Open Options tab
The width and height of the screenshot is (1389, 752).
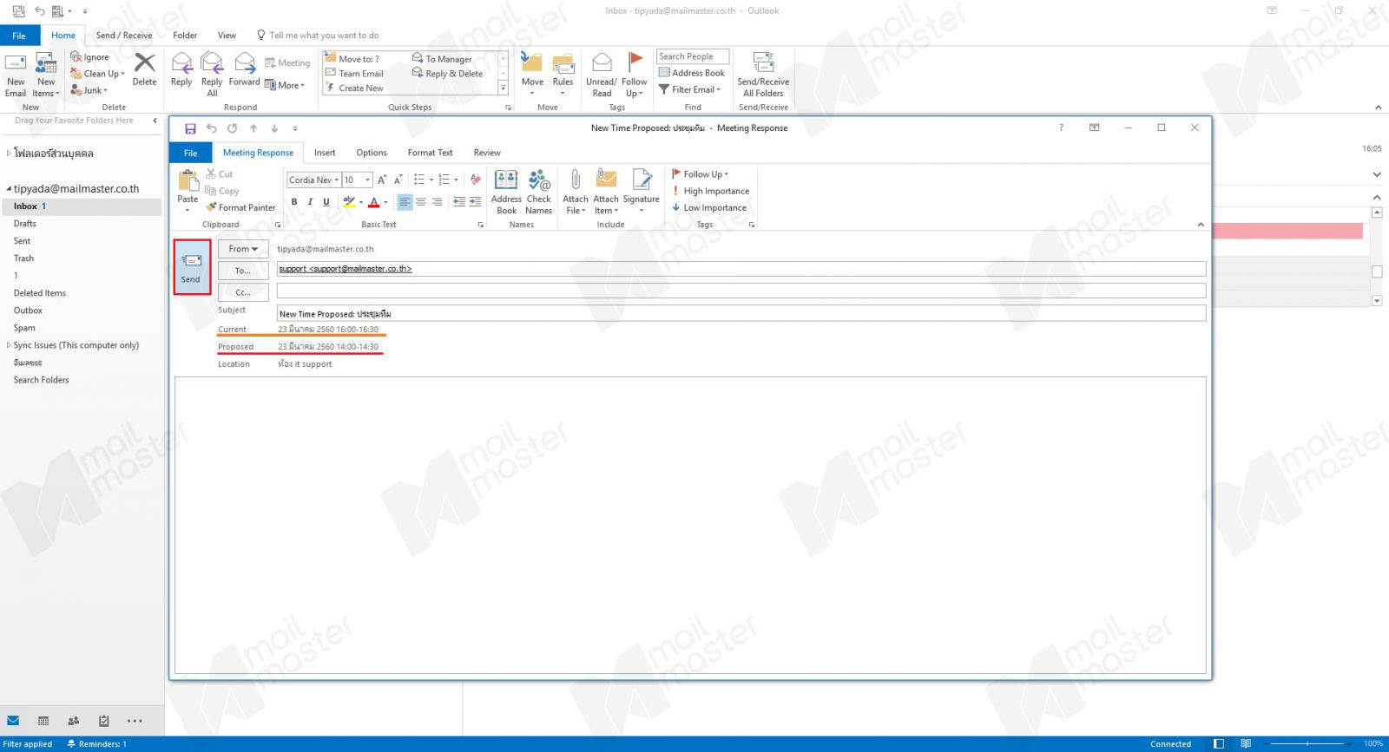372,153
